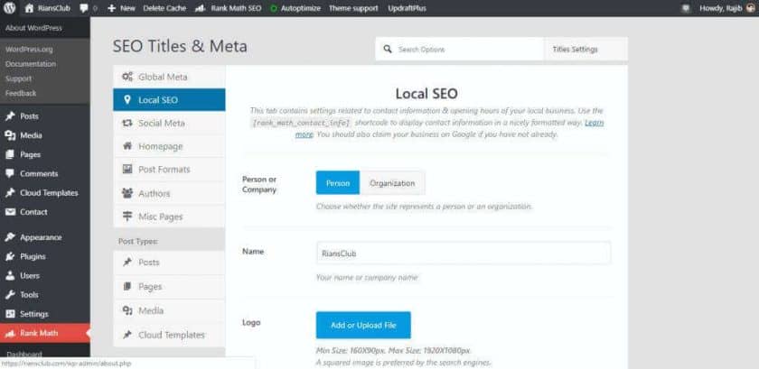This screenshot has height=369, width=759.
Task: Open Posts under Post Types
Action: 169,263
